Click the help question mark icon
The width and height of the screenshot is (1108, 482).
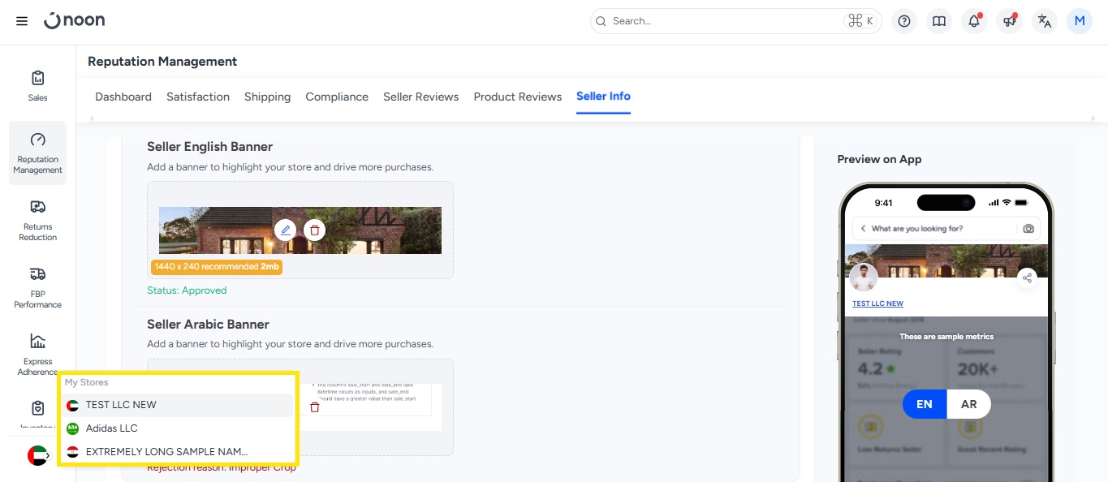[904, 21]
